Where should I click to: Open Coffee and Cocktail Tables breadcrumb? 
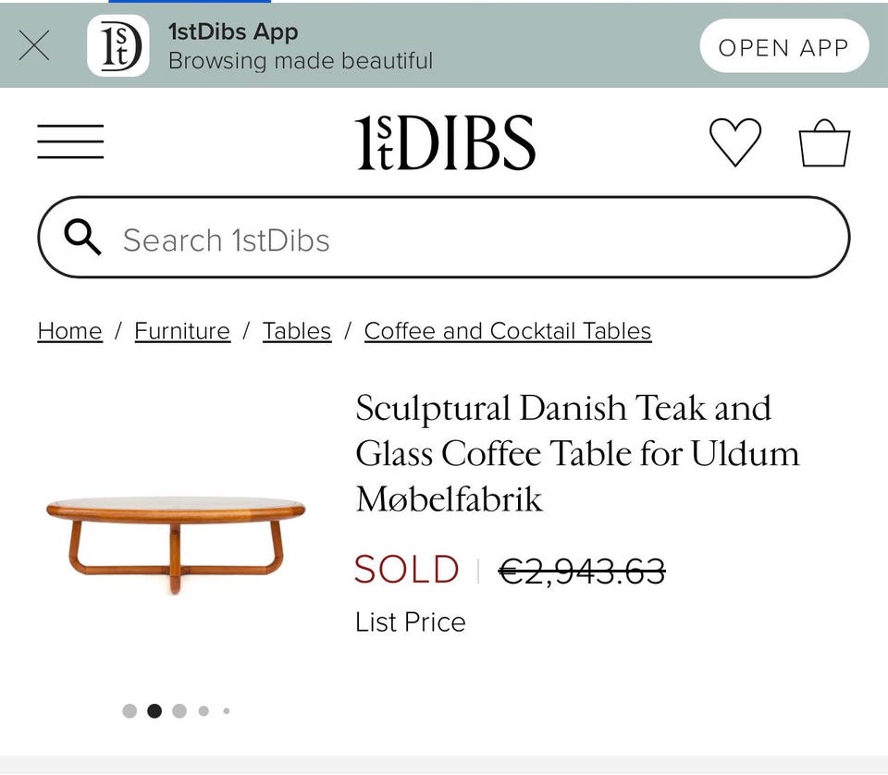pos(508,331)
